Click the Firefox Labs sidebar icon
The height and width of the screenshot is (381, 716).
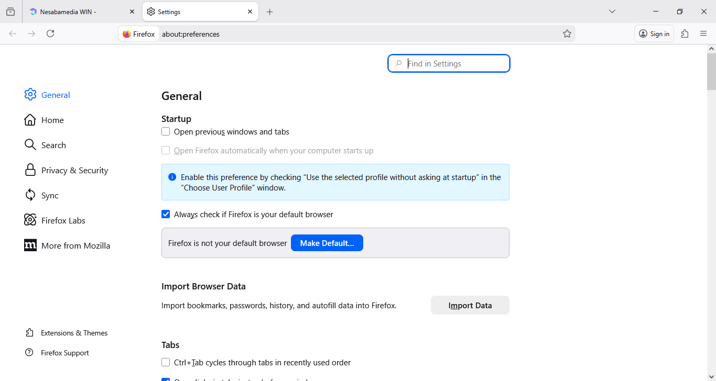(30, 220)
